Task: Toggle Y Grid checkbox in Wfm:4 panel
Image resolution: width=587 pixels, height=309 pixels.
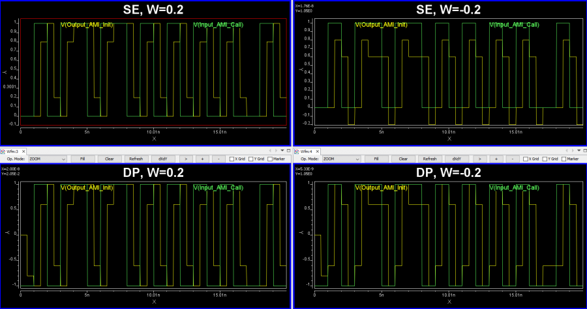Action: pyautogui.click(x=546, y=159)
